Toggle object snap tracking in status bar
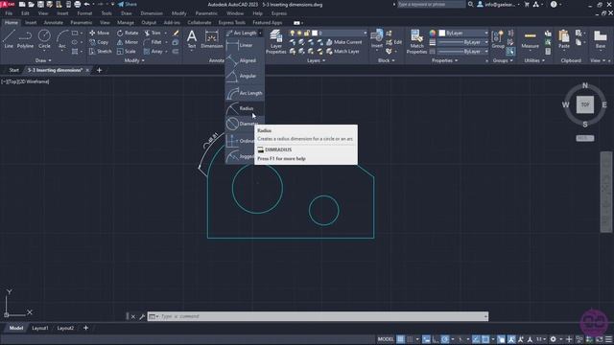Screen dimensions: 614x345 click(x=476, y=339)
